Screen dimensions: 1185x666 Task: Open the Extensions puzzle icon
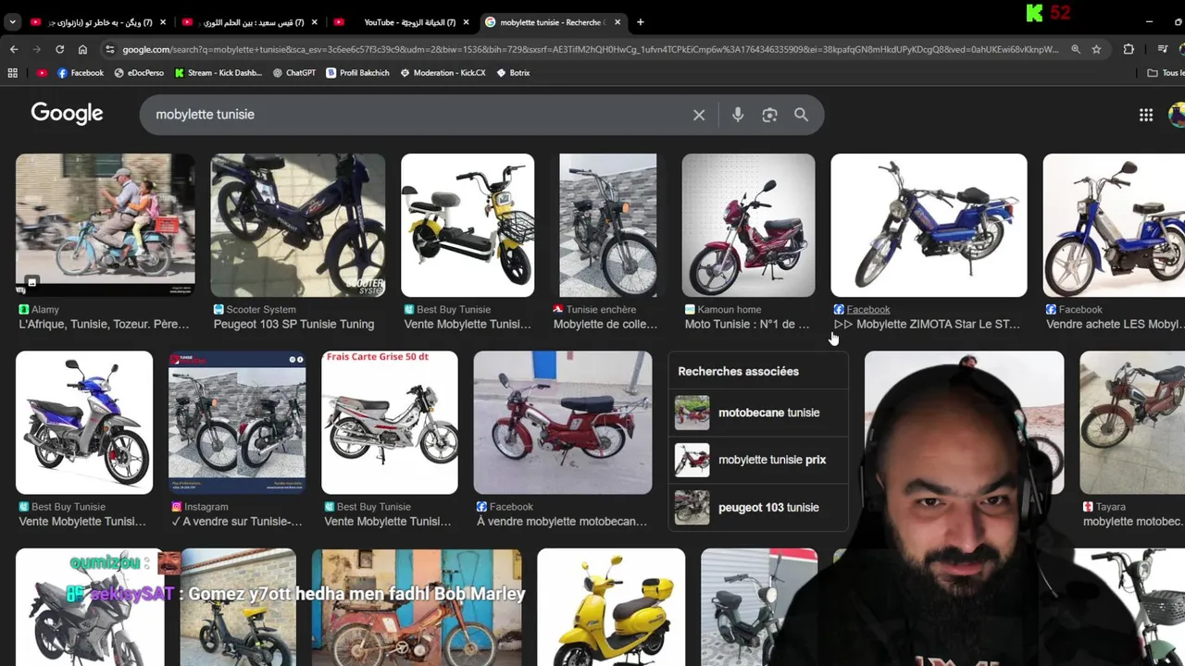tap(1129, 49)
